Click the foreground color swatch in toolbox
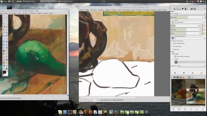The height and width of the screenshot is (116, 207). tap(4, 72)
